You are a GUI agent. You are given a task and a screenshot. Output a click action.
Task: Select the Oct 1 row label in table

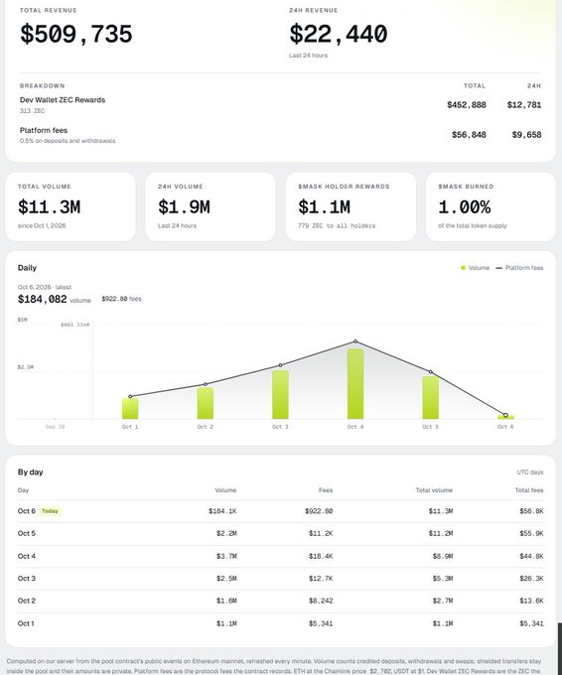point(26,623)
